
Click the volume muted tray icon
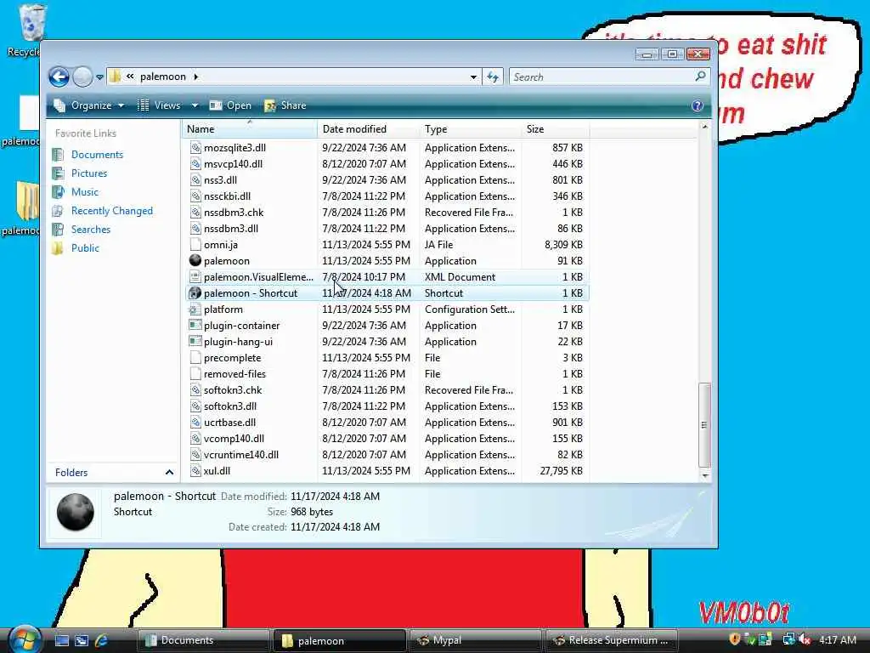pos(805,639)
